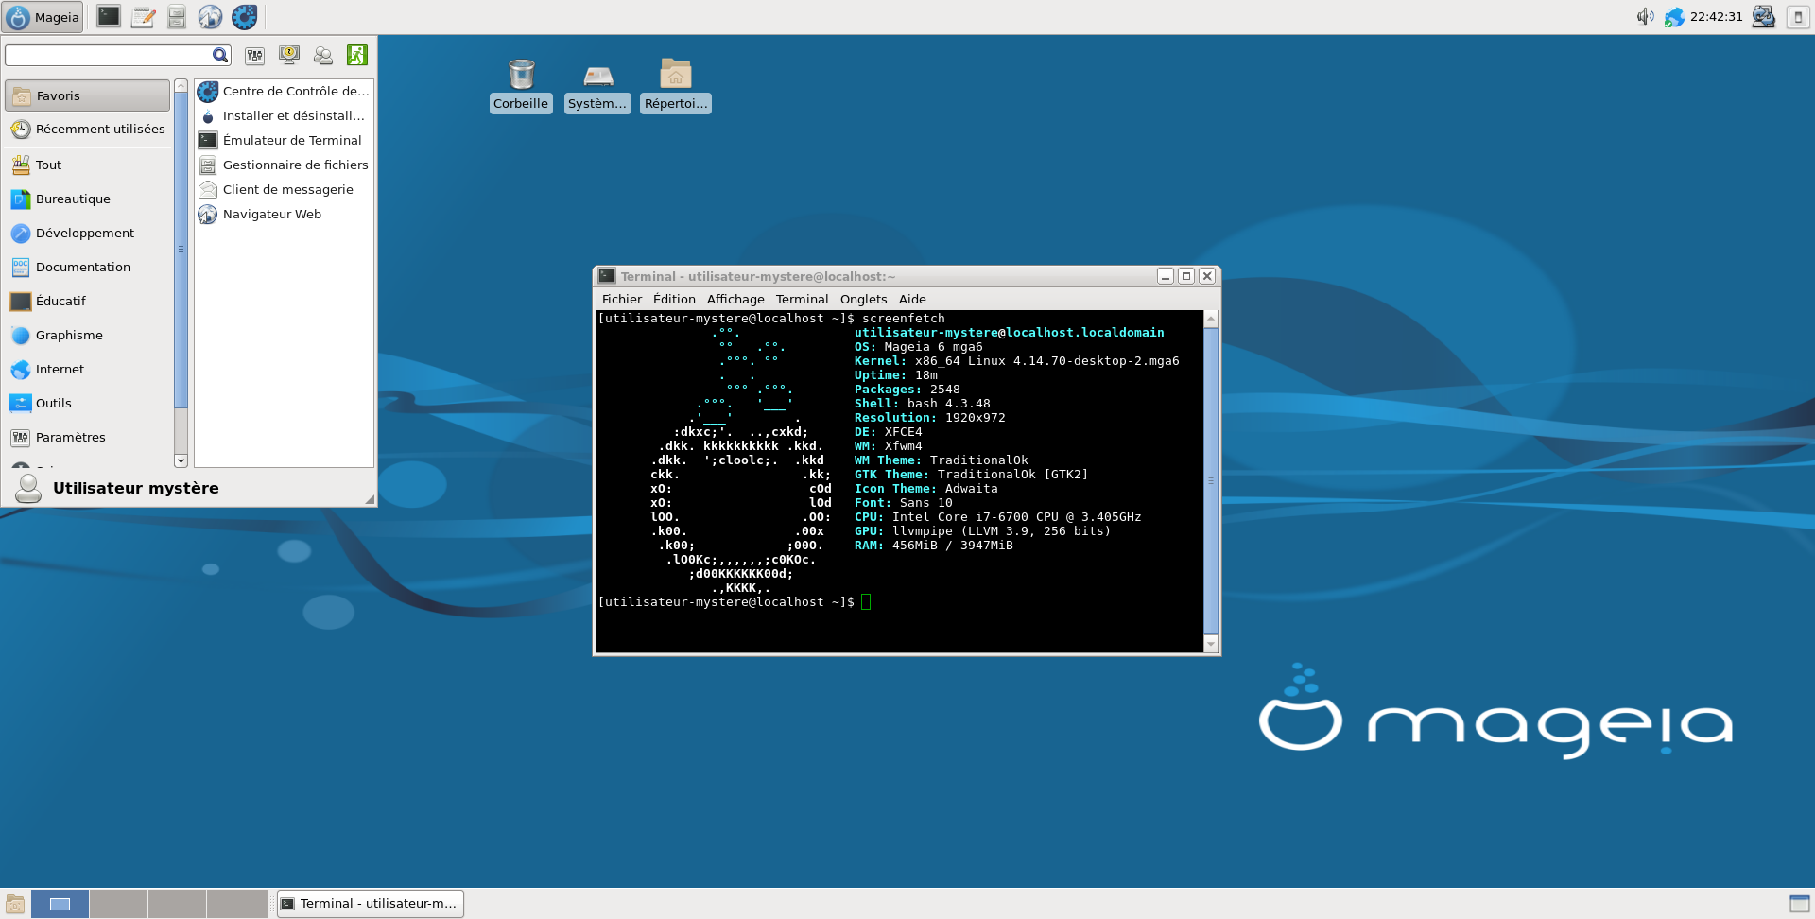Click category list scroll-up arrow
This screenshot has height=919, width=1815.
pyautogui.click(x=181, y=86)
